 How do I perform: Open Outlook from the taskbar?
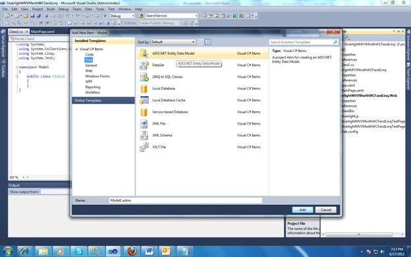[167, 251]
